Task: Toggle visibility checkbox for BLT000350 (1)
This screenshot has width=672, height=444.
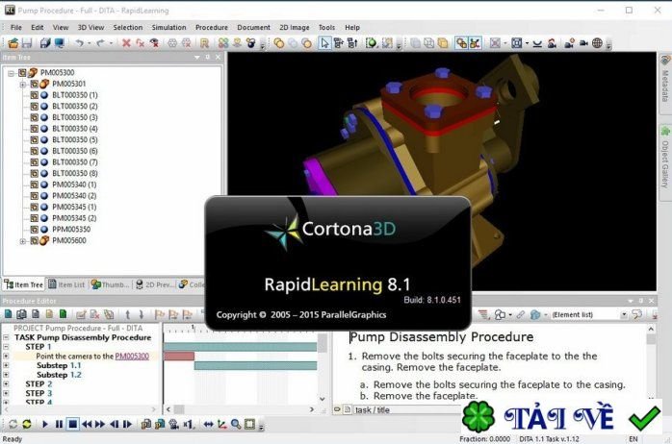Action: (x=34, y=95)
